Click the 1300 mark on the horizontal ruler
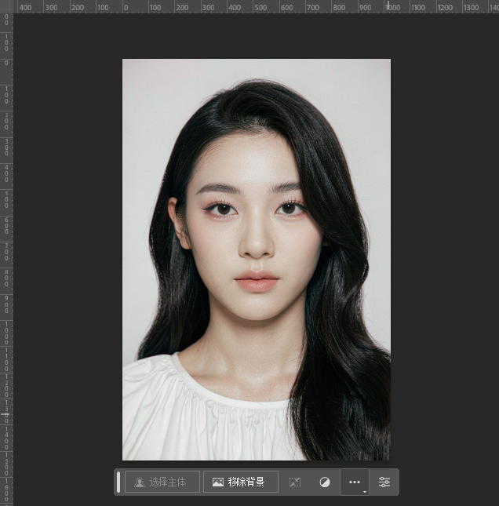The width and height of the screenshot is (499, 506). [x=471, y=7]
